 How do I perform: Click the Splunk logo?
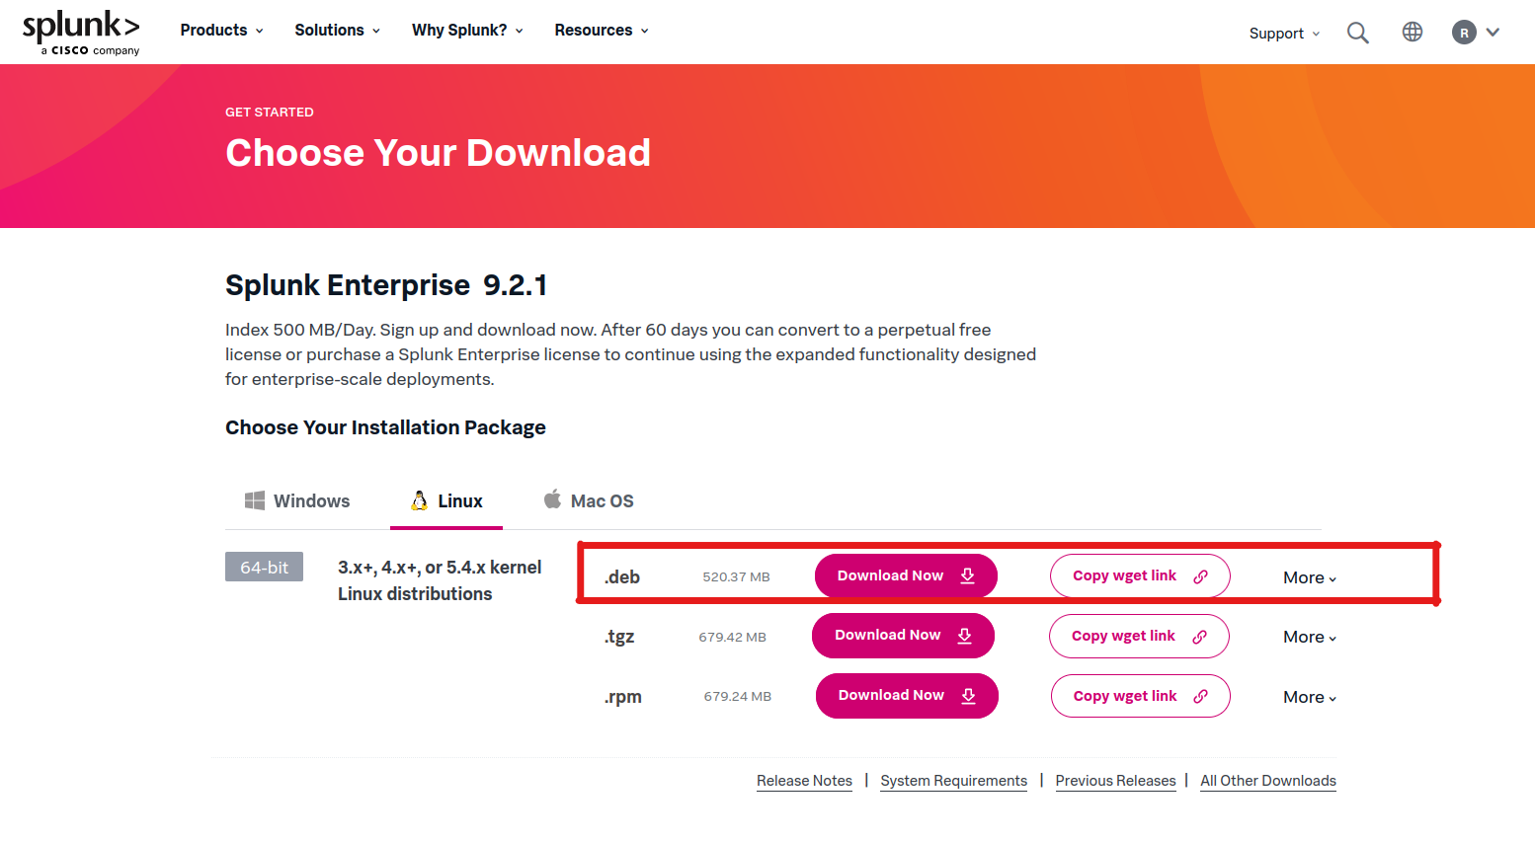coord(81,33)
